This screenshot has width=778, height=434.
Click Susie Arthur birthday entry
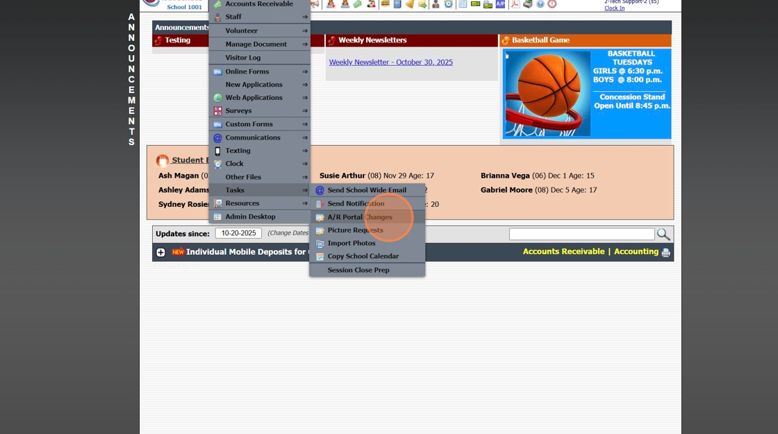pyautogui.click(x=376, y=176)
